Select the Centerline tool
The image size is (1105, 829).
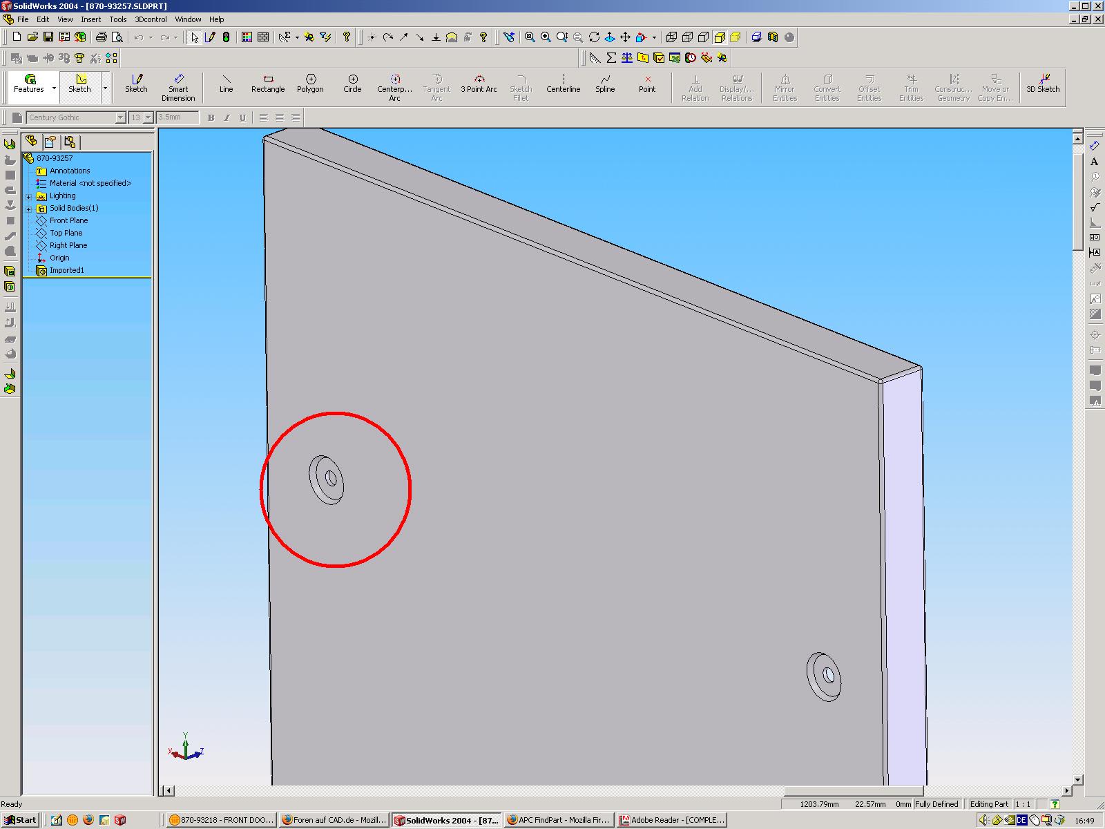(563, 84)
